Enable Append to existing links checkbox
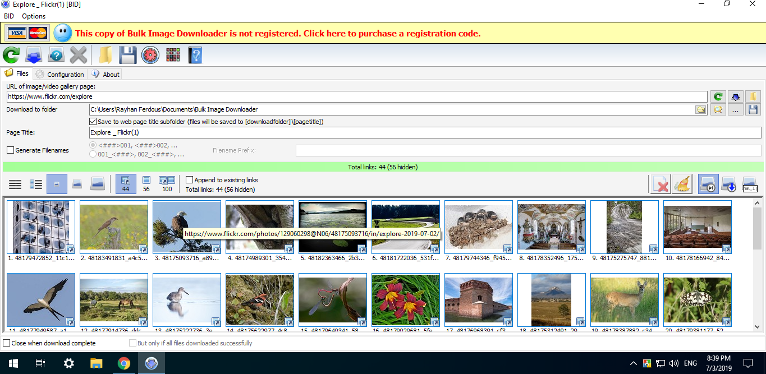The width and height of the screenshot is (766, 374). click(x=190, y=180)
